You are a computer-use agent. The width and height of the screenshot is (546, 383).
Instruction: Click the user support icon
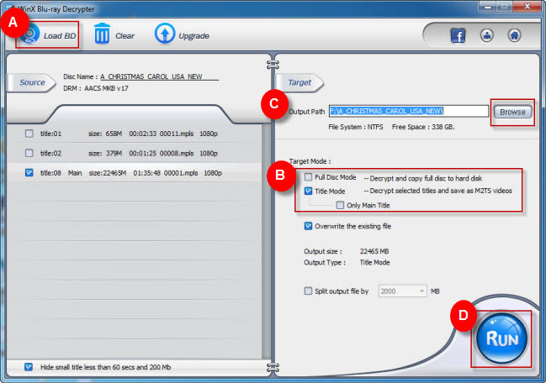pyautogui.click(x=486, y=35)
